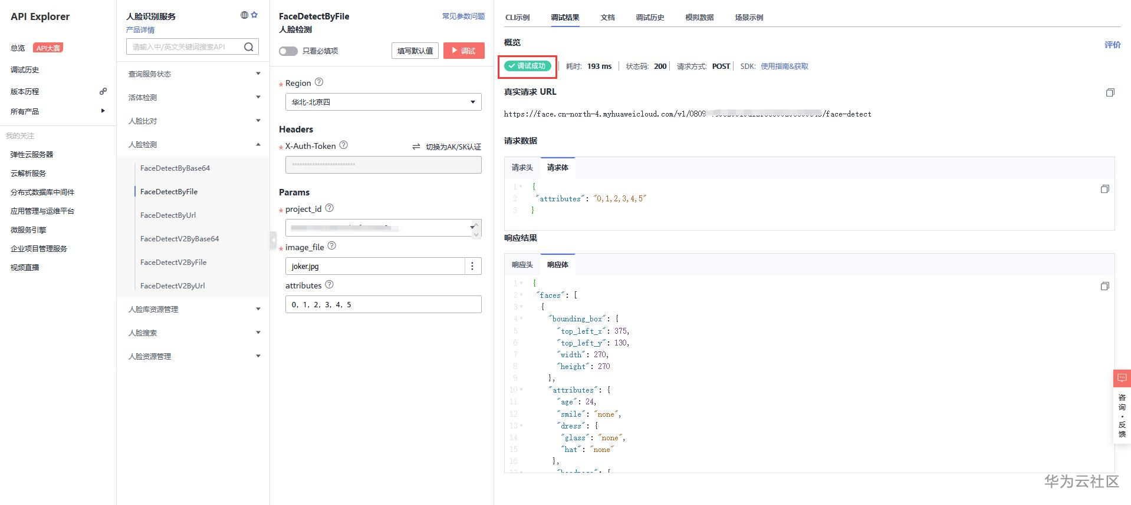Click the image_file field showing joker.jpg

pos(375,266)
